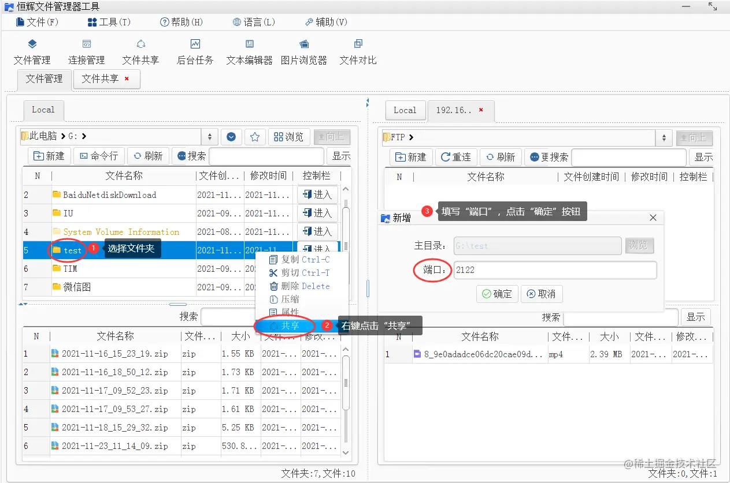Viewport: 730px width, 483px height.
Task: Click 显示 in right lower search bar
Action: tap(696, 317)
